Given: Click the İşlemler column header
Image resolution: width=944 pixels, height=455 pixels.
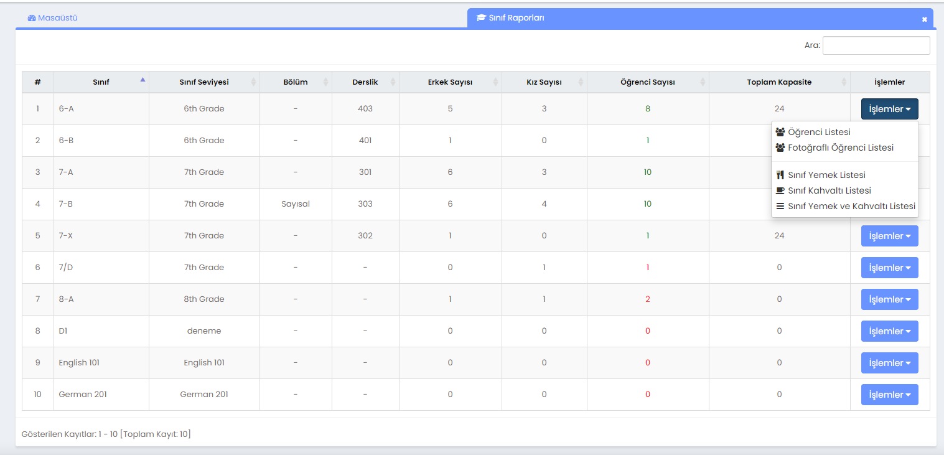Looking at the screenshot, I should click(890, 82).
